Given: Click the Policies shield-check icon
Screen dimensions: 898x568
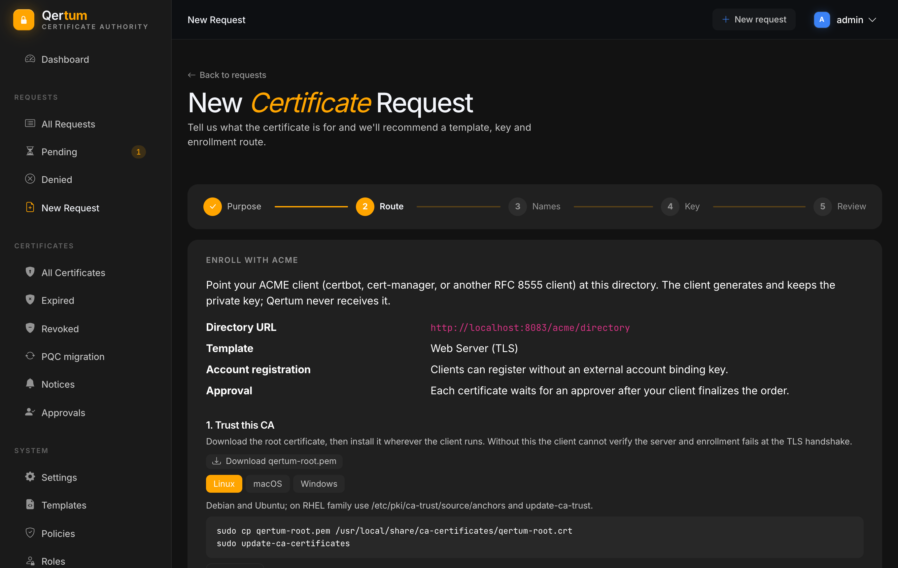Looking at the screenshot, I should (x=30, y=533).
